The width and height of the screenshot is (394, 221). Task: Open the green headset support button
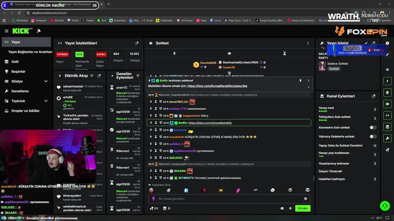point(385,206)
